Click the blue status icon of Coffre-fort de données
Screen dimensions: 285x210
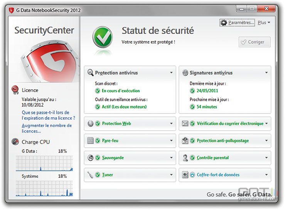click(x=192, y=175)
